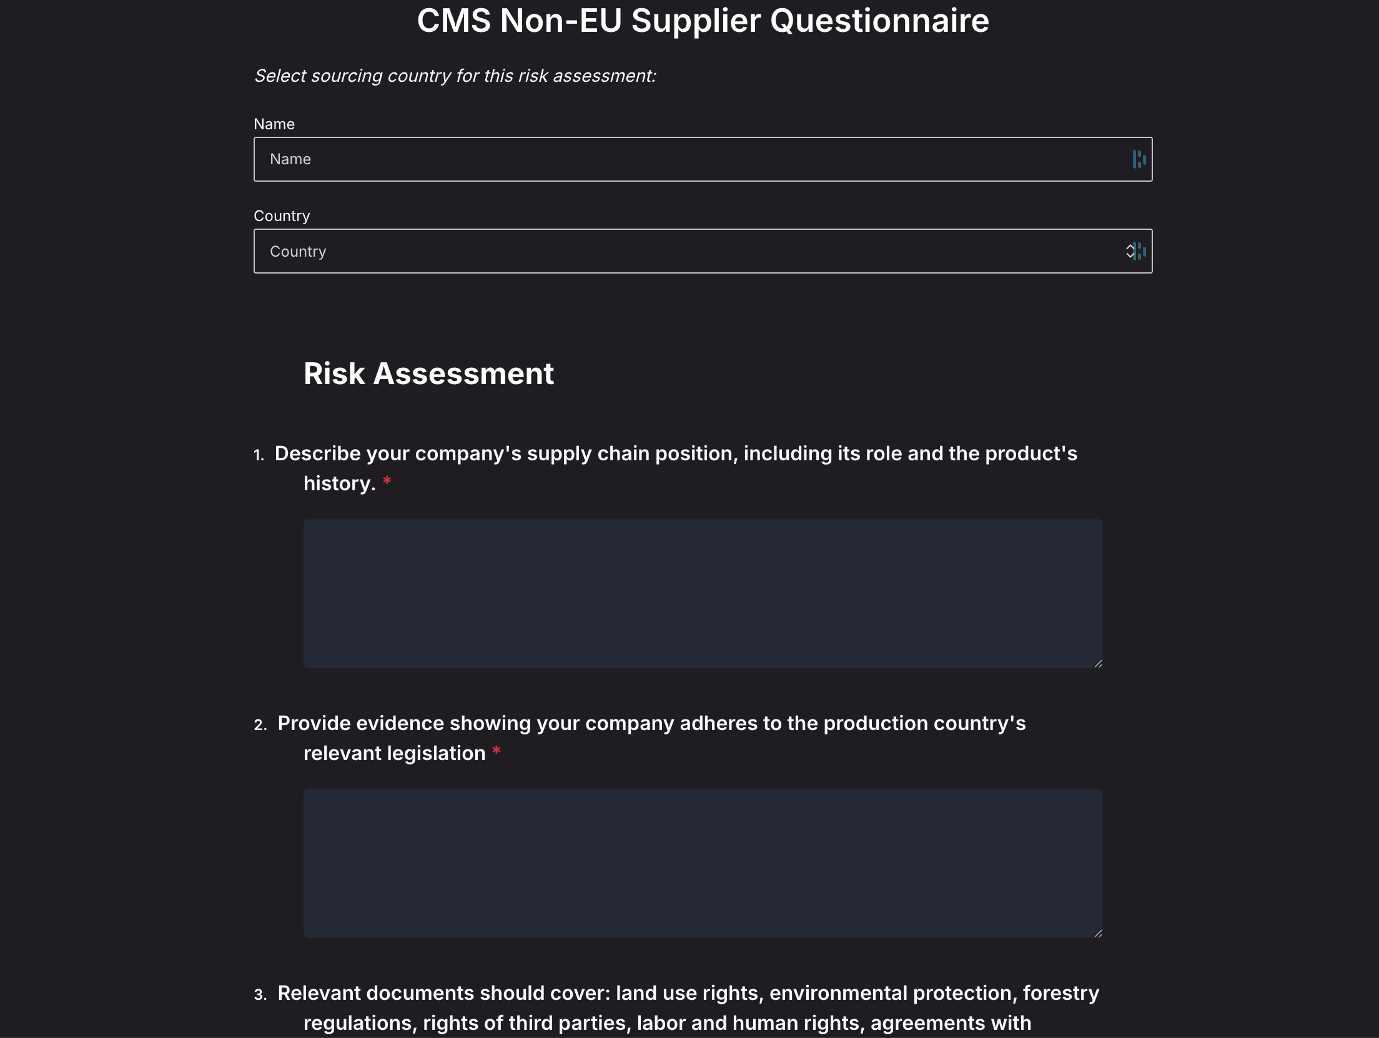
Task: Open the Country select box
Action: (687, 251)
